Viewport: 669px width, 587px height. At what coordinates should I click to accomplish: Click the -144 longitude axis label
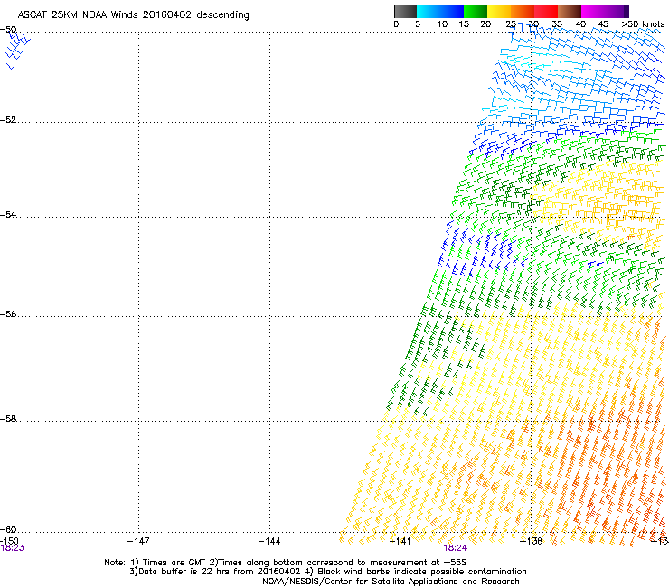[269, 541]
